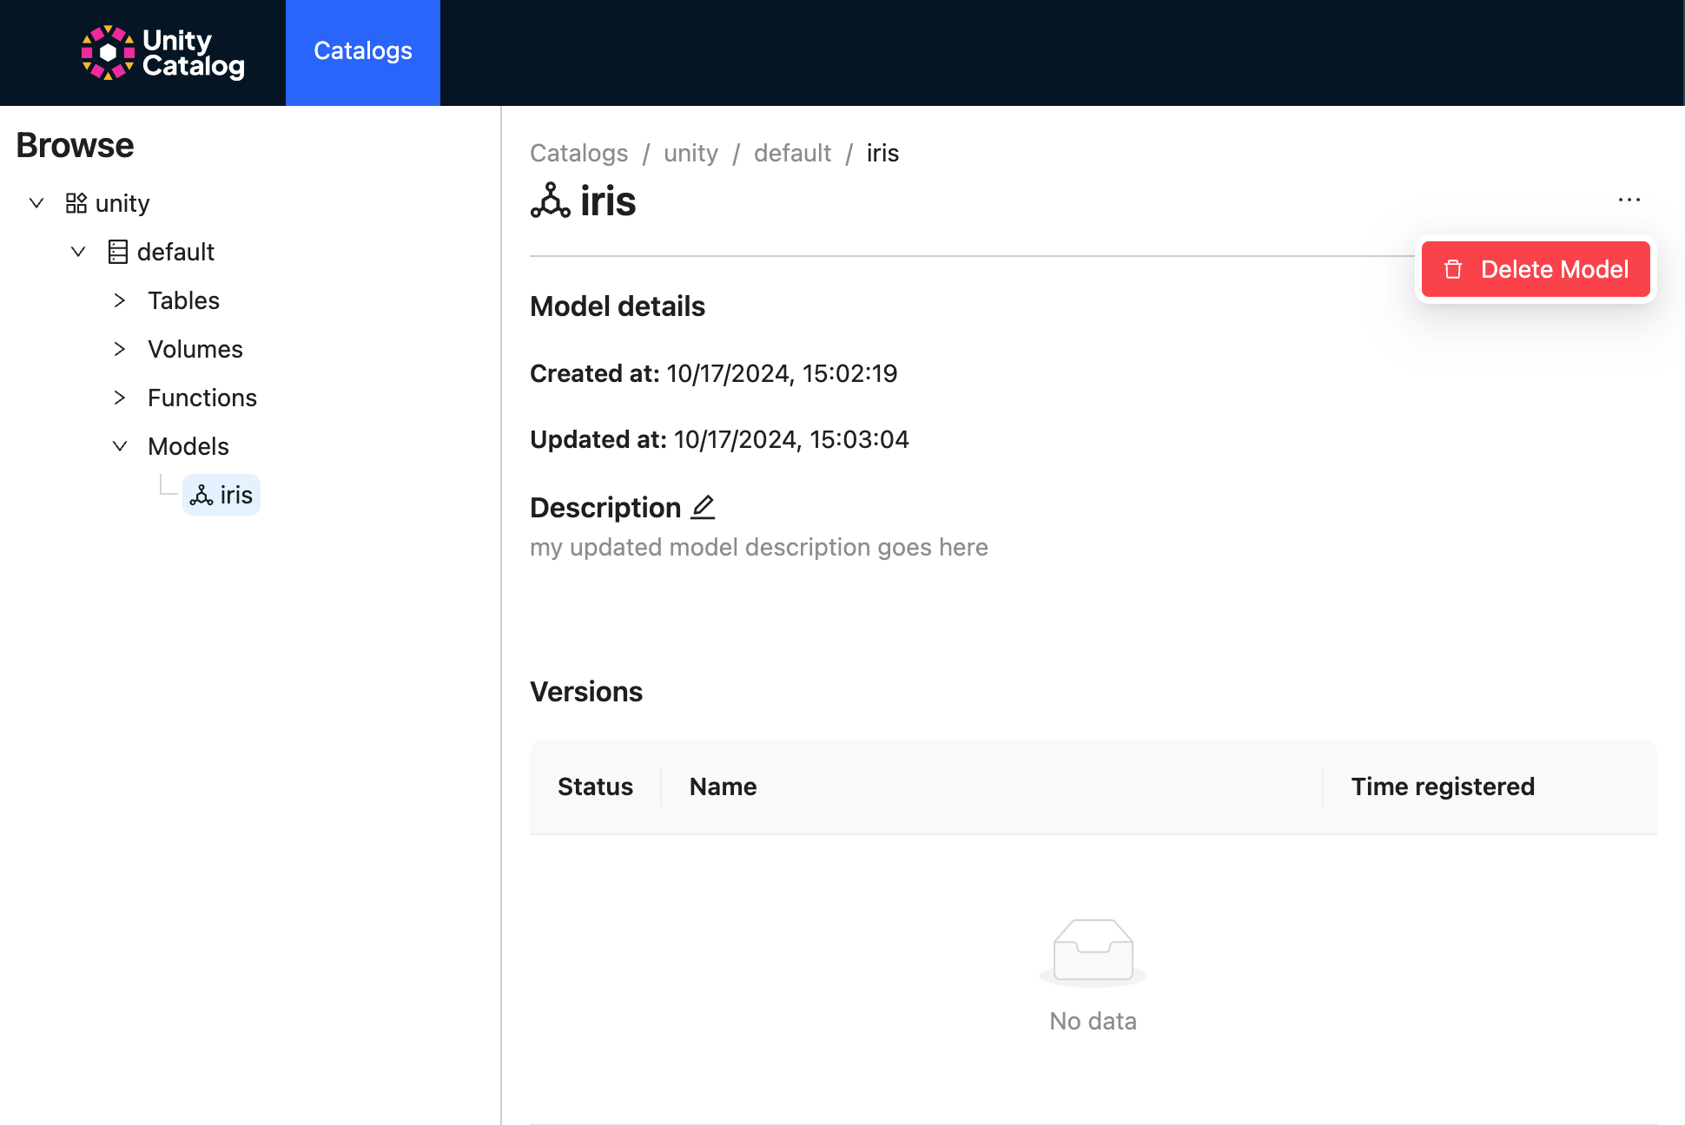Toggle the default schema expansion
1685x1125 pixels.
click(x=78, y=251)
